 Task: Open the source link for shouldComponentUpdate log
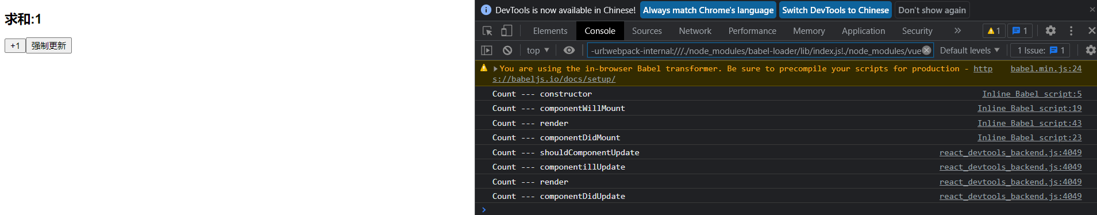click(1010, 152)
